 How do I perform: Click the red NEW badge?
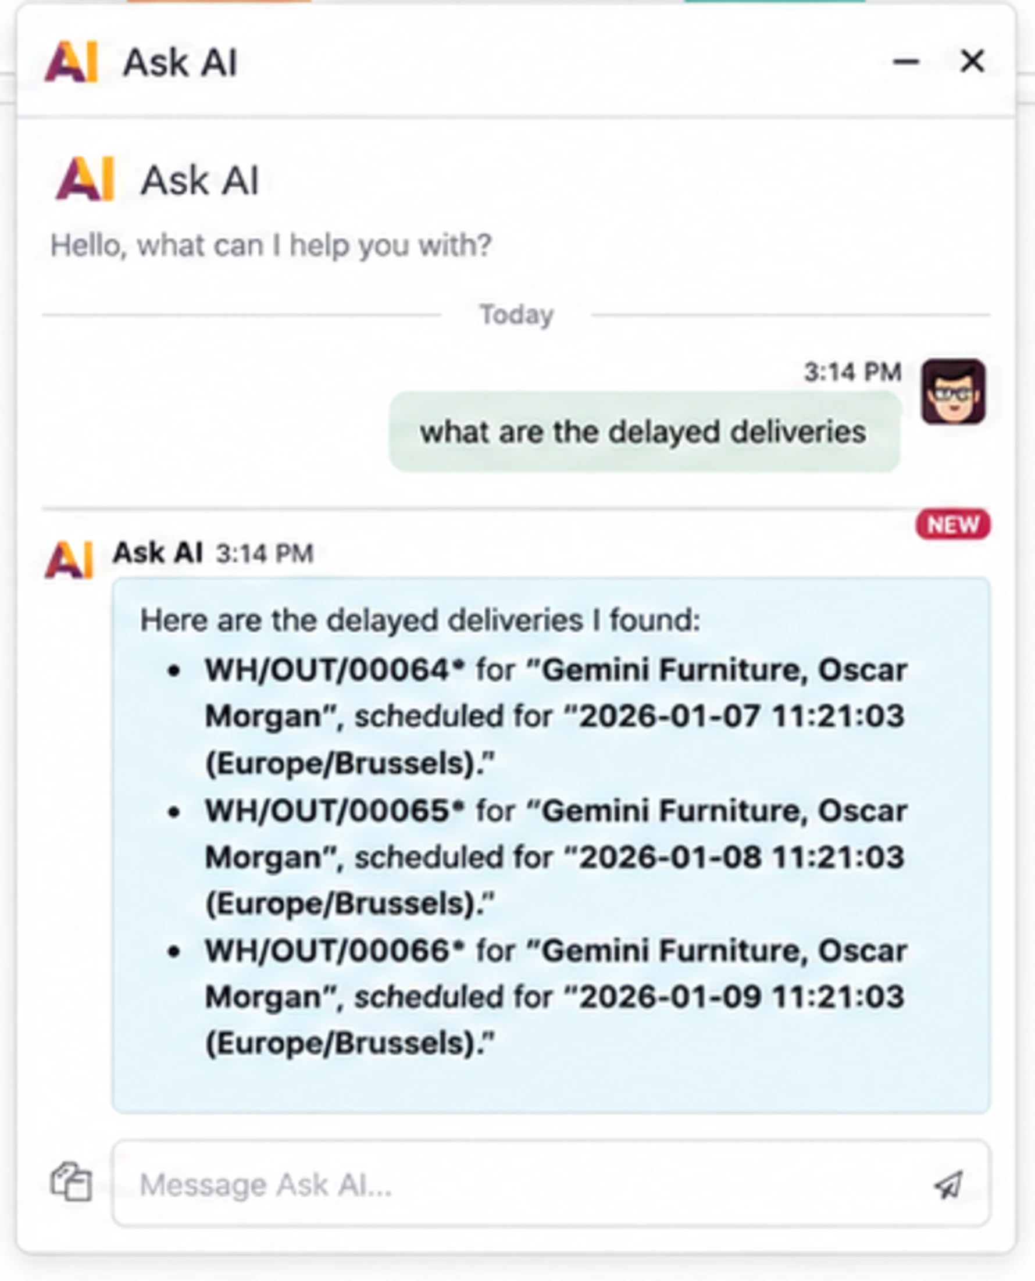pos(953,524)
